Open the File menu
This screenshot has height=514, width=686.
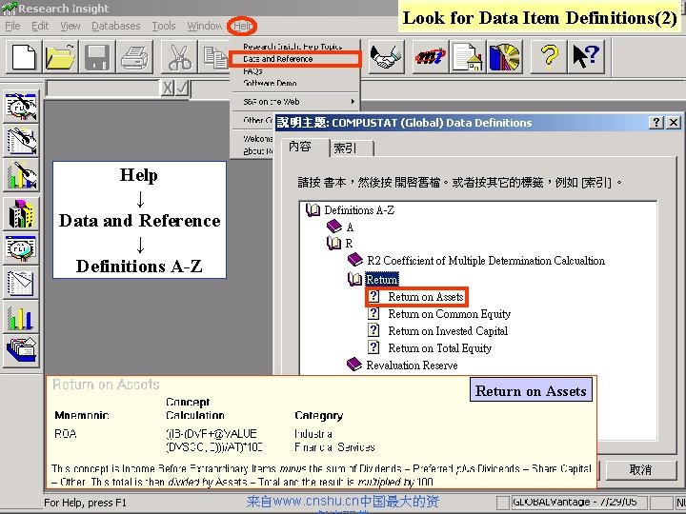(12, 27)
